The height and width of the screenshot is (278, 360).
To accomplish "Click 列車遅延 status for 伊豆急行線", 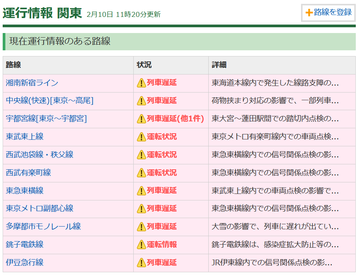I will [x=162, y=262].
